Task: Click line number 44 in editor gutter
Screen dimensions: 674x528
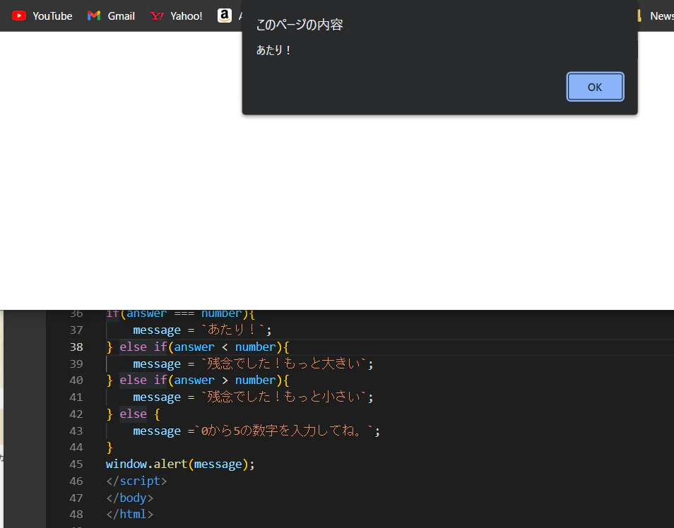Action: tap(76, 448)
